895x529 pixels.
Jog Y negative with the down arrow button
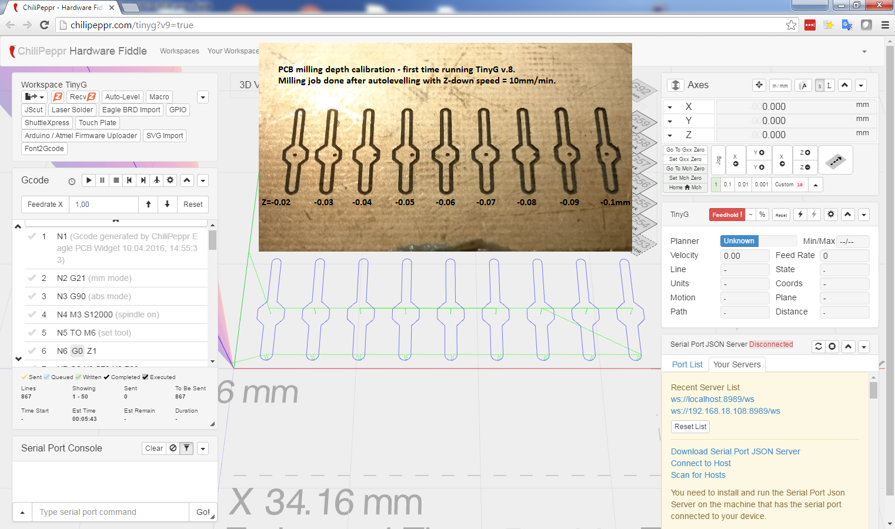[759, 167]
